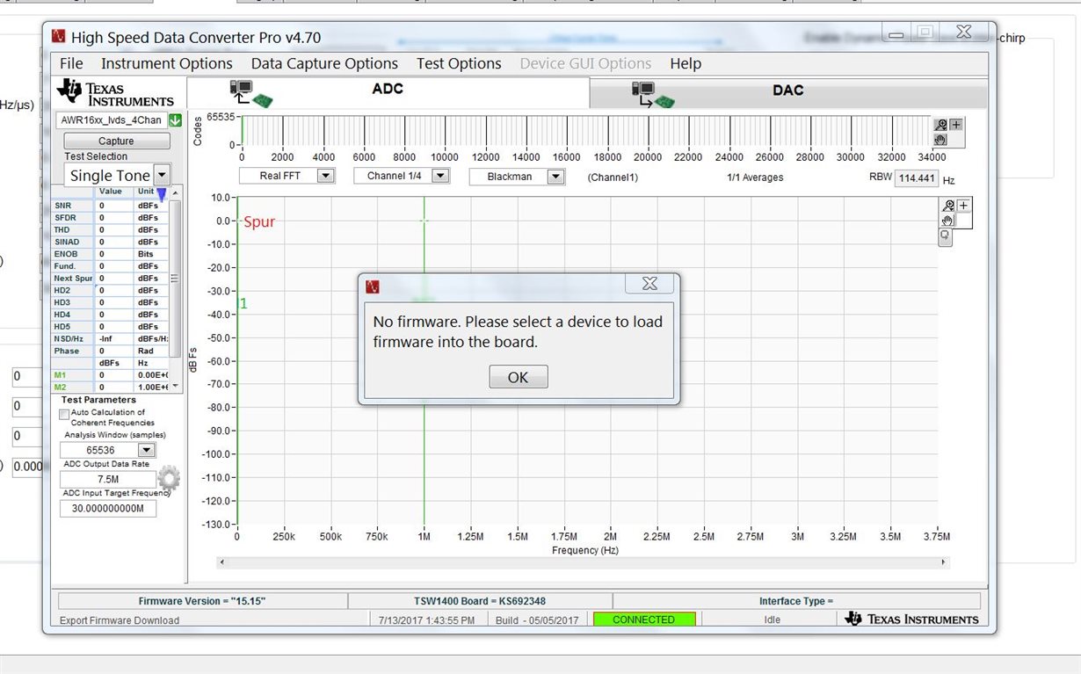Image resolution: width=1081 pixels, height=674 pixels.
Task: Click the SINAD row in the results table
Action: (110, 243)
